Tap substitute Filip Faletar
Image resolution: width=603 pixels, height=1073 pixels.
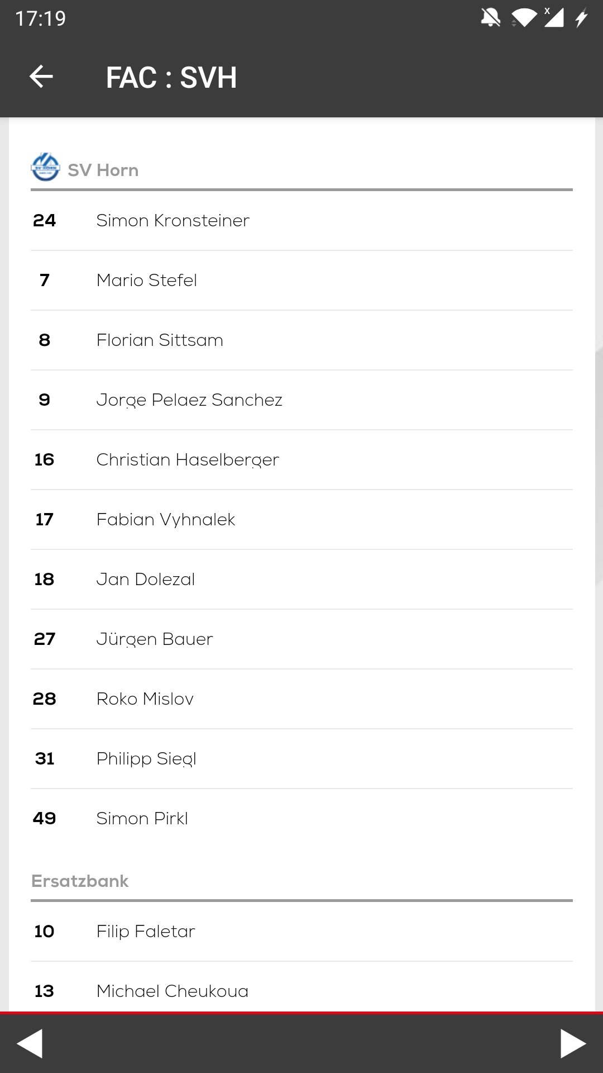[x=301, y=932]
